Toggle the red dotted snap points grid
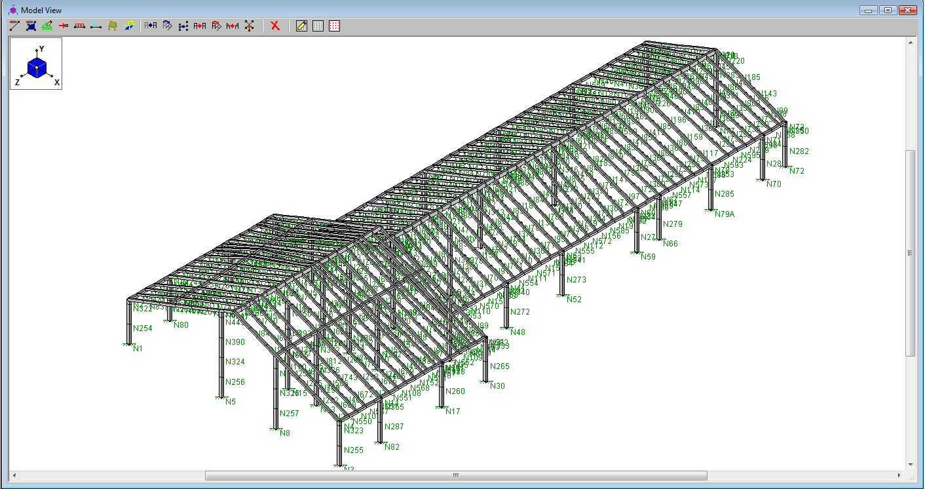925x489 pixels. [335, 26]
